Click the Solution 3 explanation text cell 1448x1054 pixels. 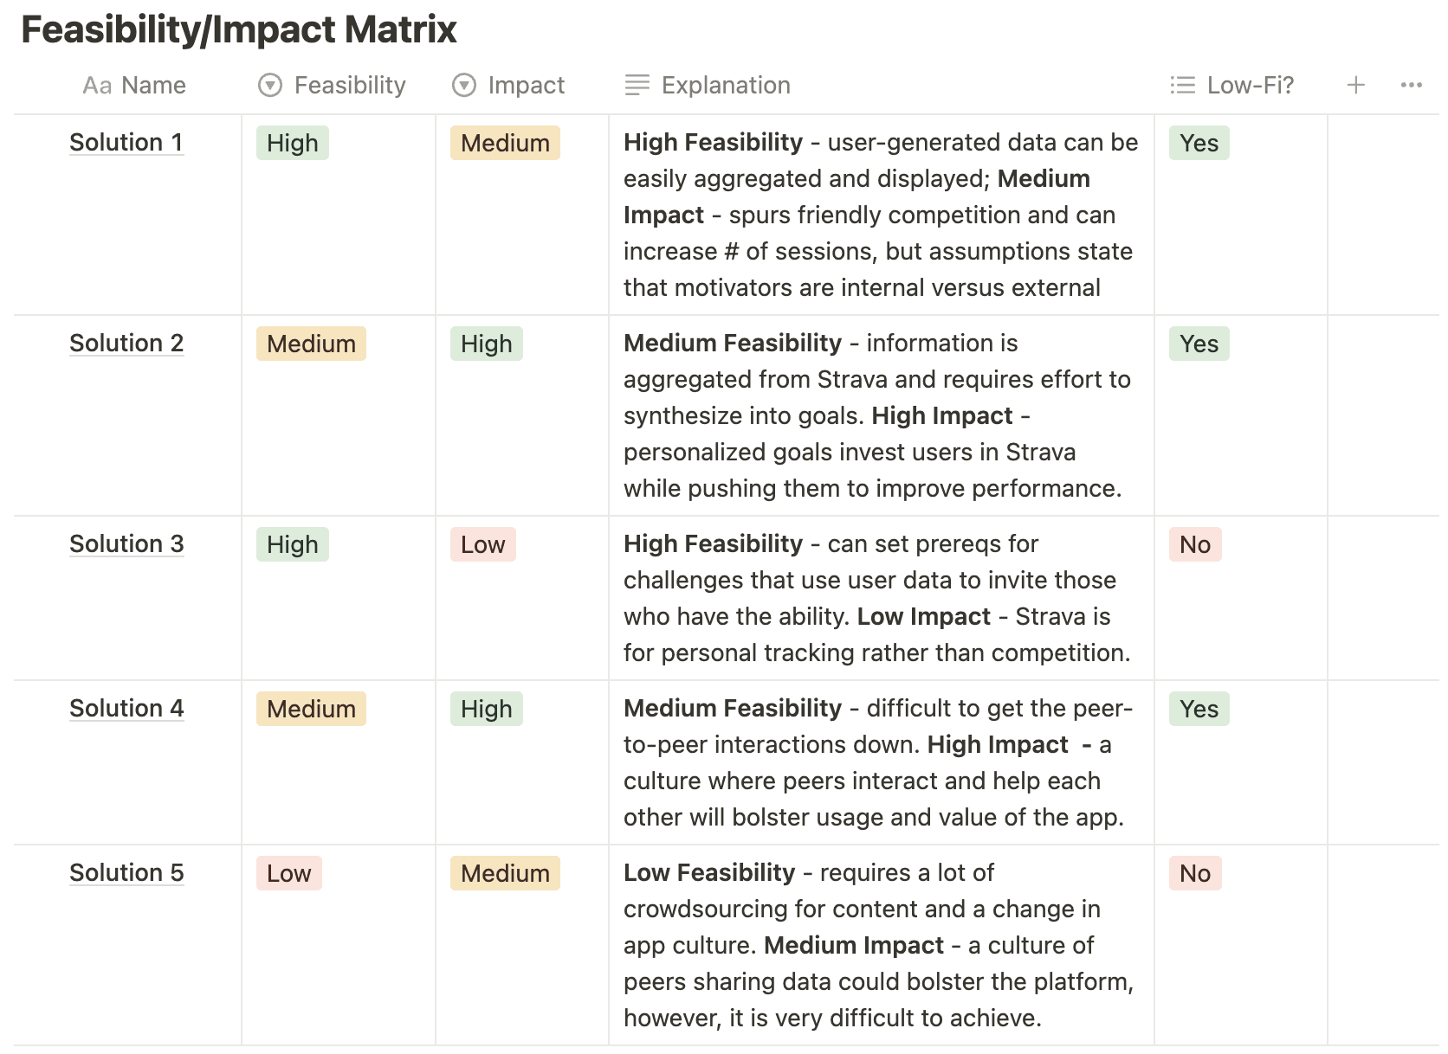[876, 598]
